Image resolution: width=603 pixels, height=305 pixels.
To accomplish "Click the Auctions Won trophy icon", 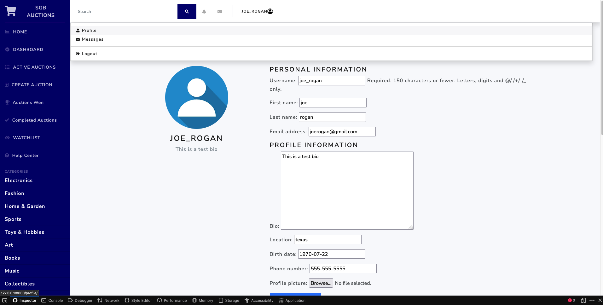I will (x=7, y=102).
